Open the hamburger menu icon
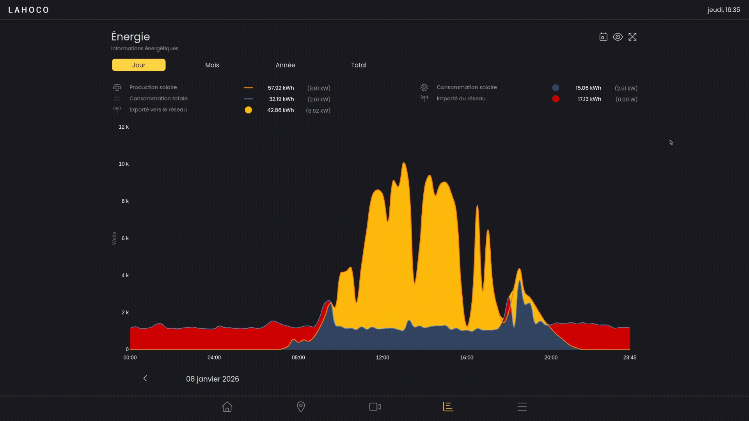The height and width of the screenshot is (421, 749). [x=522, y=407]
